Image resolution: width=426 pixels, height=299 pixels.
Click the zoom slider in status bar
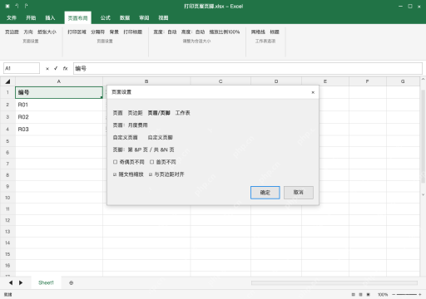tap(407, 295)
